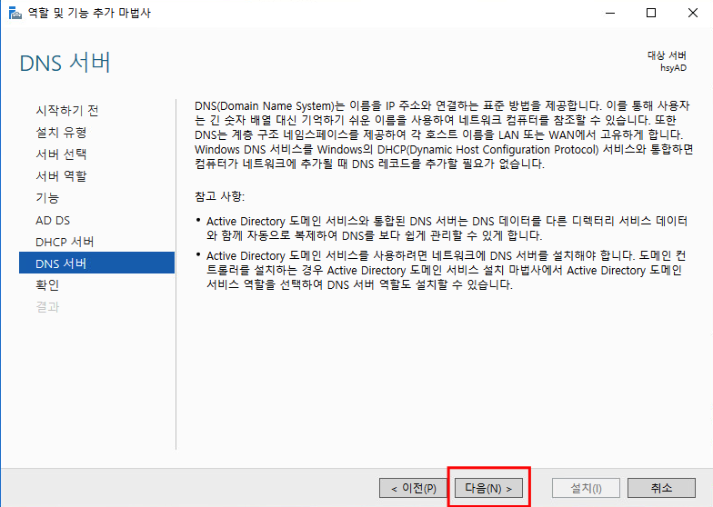The width and height of the screenshot is (713, 507).
Task: Click the 'DNS 서버' page heading
Action: pyautogui.click(x=65, y=62)
